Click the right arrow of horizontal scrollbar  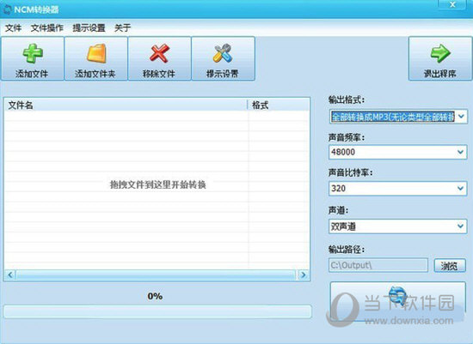(x=304, y=275)
